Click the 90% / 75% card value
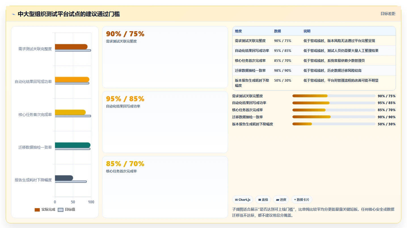This screenshot has height=228, width=407. (x=125, y=34)
